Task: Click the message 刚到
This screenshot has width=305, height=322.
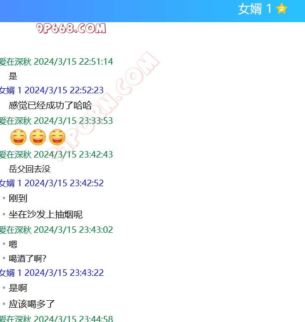Action: [18, 198]
